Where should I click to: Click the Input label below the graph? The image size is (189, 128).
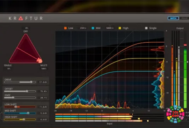coord(110,124)
